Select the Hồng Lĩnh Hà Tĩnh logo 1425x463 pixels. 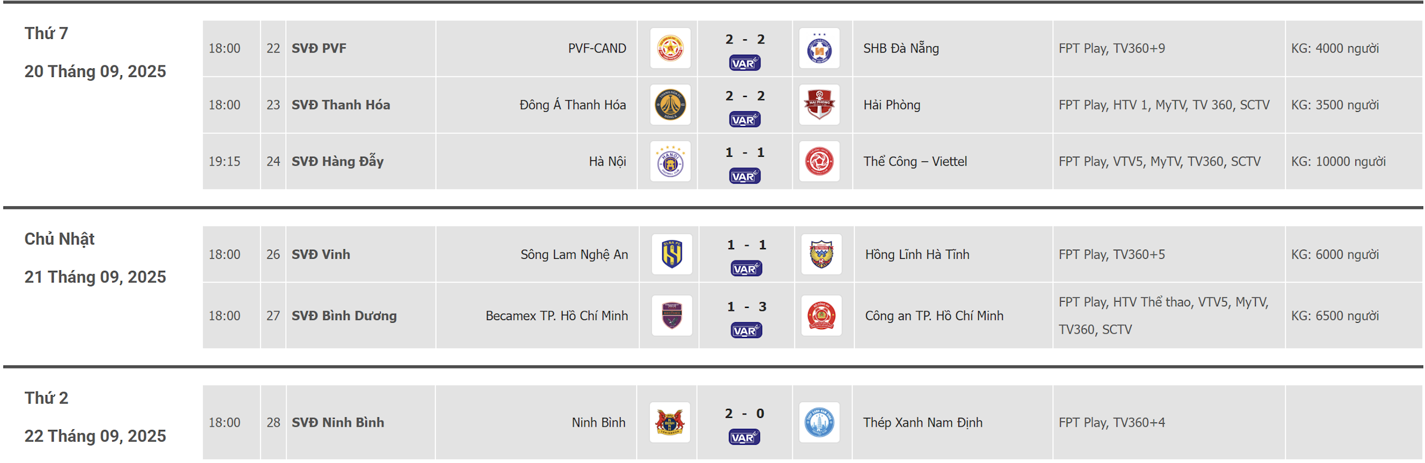coord(821,254)
